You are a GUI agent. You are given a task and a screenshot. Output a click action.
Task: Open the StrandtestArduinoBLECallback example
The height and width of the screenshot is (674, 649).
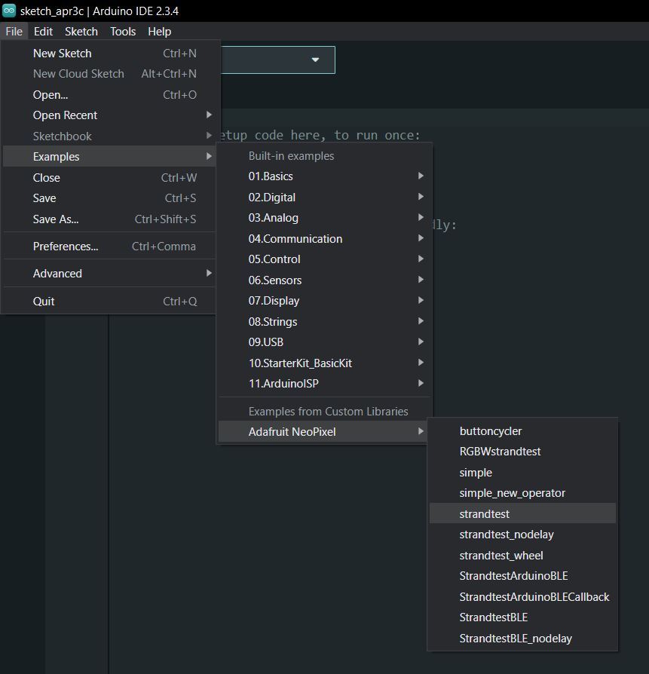click(x=522, y=596)
